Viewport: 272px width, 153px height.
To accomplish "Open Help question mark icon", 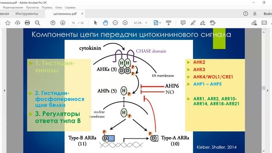I will tap(246, 14).
